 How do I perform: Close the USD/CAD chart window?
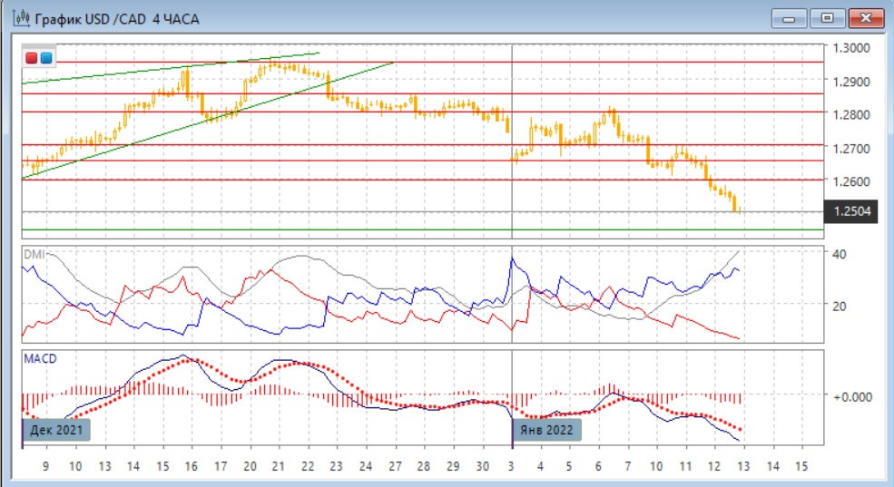tap(866, 18)
